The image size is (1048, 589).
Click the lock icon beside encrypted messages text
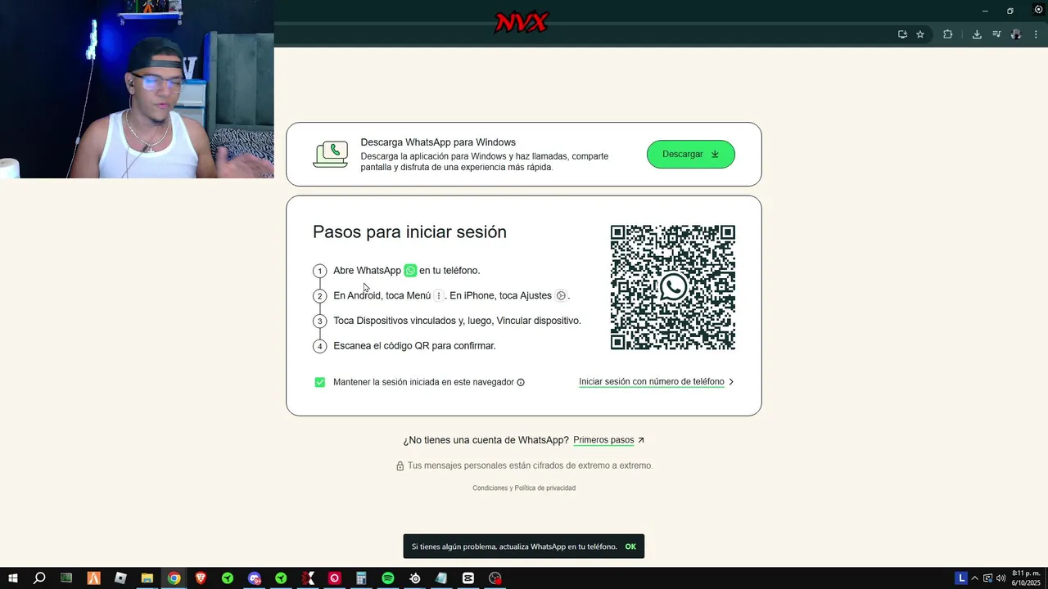(x=400, y=466)
